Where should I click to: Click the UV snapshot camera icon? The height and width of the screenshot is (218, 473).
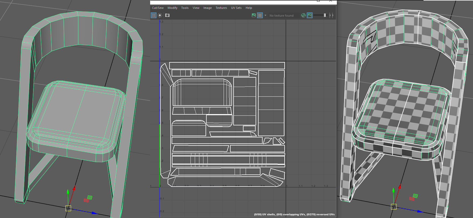[x=167, y=15]
